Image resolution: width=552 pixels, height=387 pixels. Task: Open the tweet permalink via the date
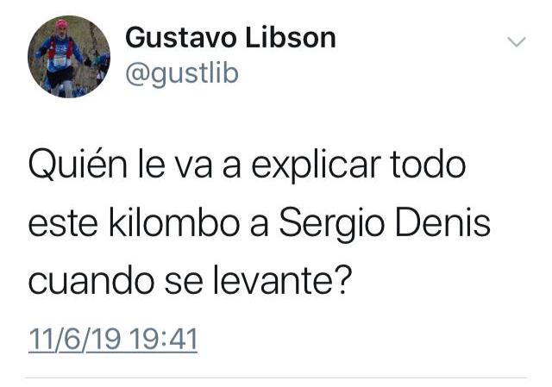point(113,340)
